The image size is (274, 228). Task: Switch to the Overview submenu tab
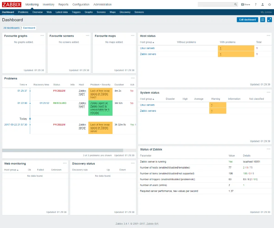[x=37, y=12]
